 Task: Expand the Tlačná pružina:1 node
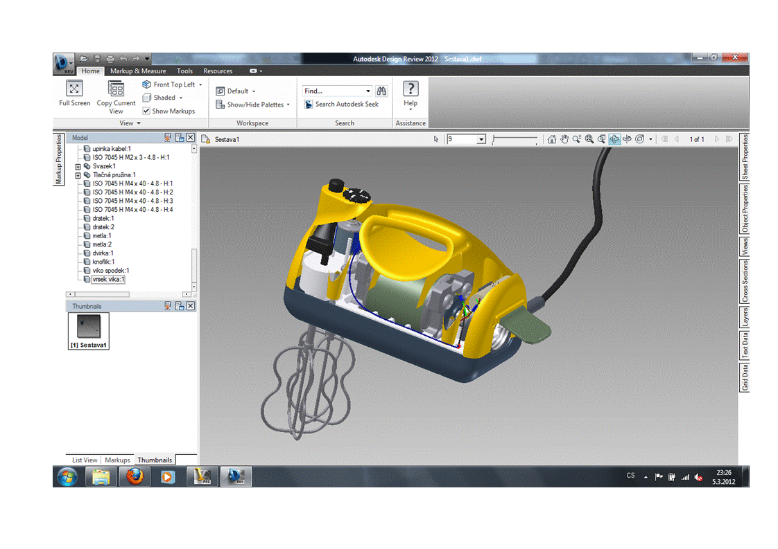point(78,175)
